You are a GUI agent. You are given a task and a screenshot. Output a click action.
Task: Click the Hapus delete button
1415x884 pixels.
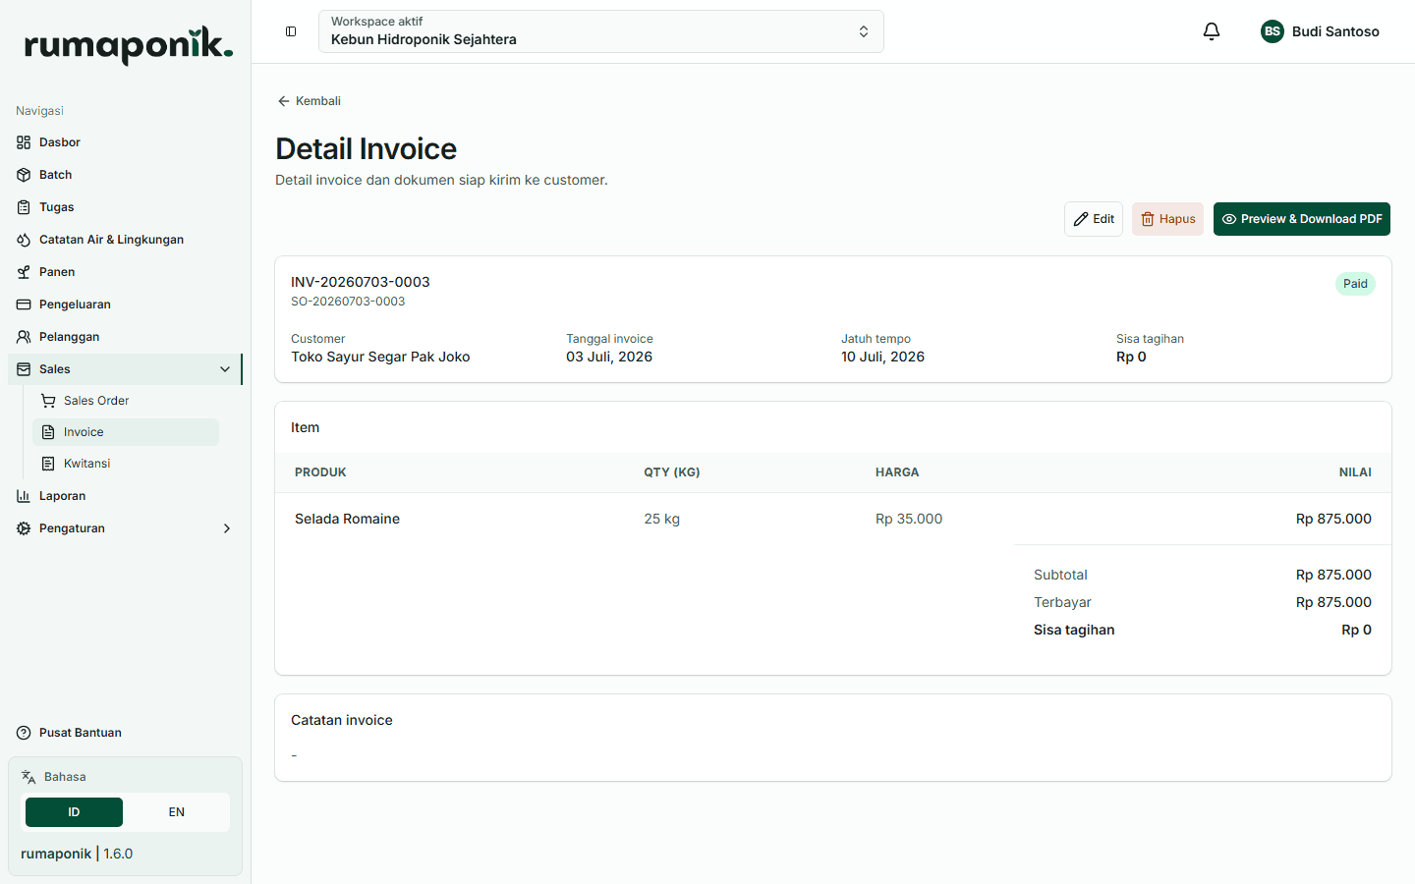[1167, 219]
